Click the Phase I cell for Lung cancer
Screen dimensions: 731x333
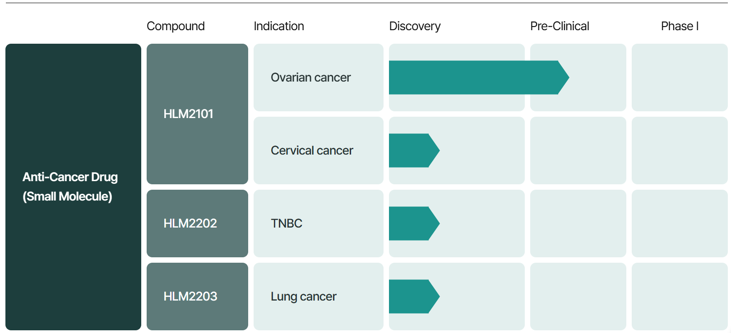680,297
